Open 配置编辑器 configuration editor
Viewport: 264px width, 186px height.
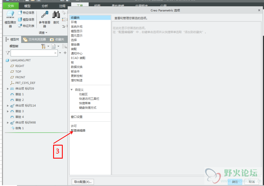point(78,130)
